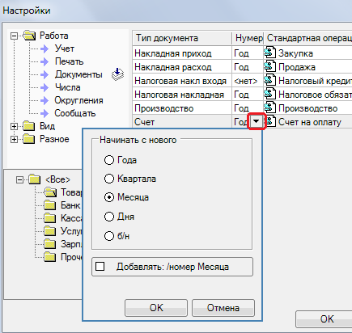
Task: Click the Отмена button
Action: (223, 308)
